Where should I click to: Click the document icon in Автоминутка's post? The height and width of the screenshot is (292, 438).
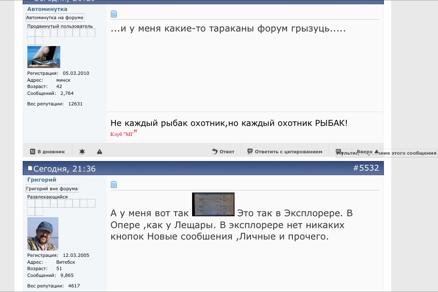tap(114, 14)
